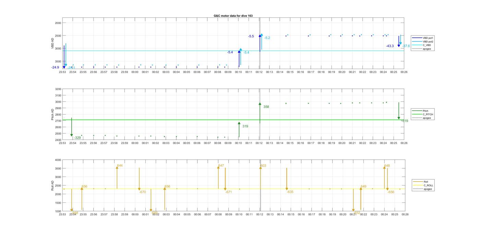Click the '00:26' time tick under Roll plot
The image size is (480, 237).
pos(405,214)
